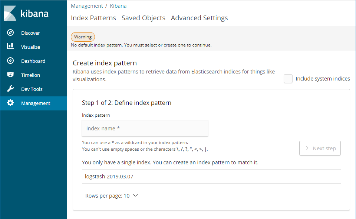This screenshot has width=356, height=219.
Task: Select the Management sidebar item
Action: click(34, 103)
